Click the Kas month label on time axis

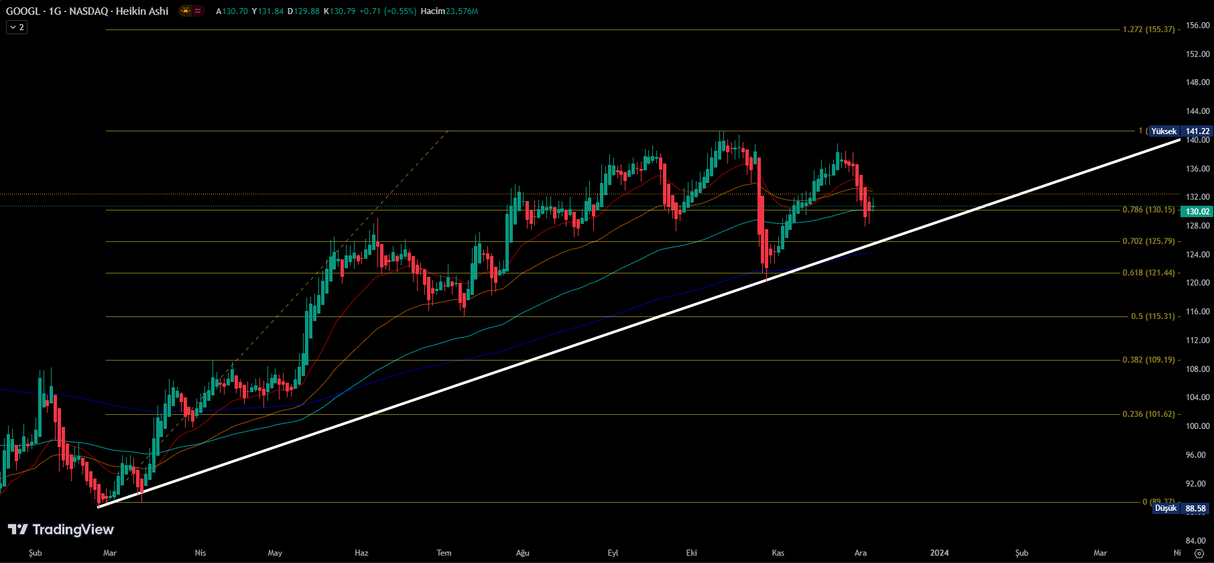pyautogui.click(x=778, y=553)
